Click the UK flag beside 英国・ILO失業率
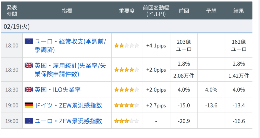 pyautogui.click(x=29, y=90)
